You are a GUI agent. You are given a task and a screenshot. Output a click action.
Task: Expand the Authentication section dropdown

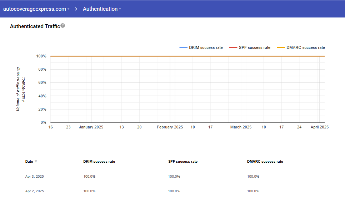102,9
